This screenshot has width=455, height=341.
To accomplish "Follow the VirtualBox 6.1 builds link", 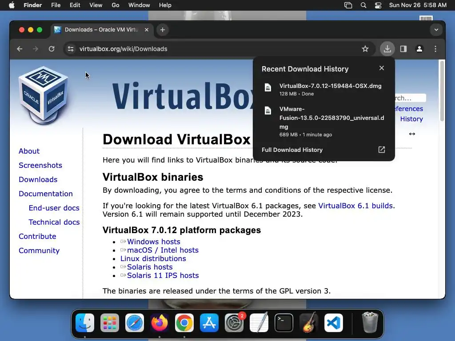I will (355, 206).
